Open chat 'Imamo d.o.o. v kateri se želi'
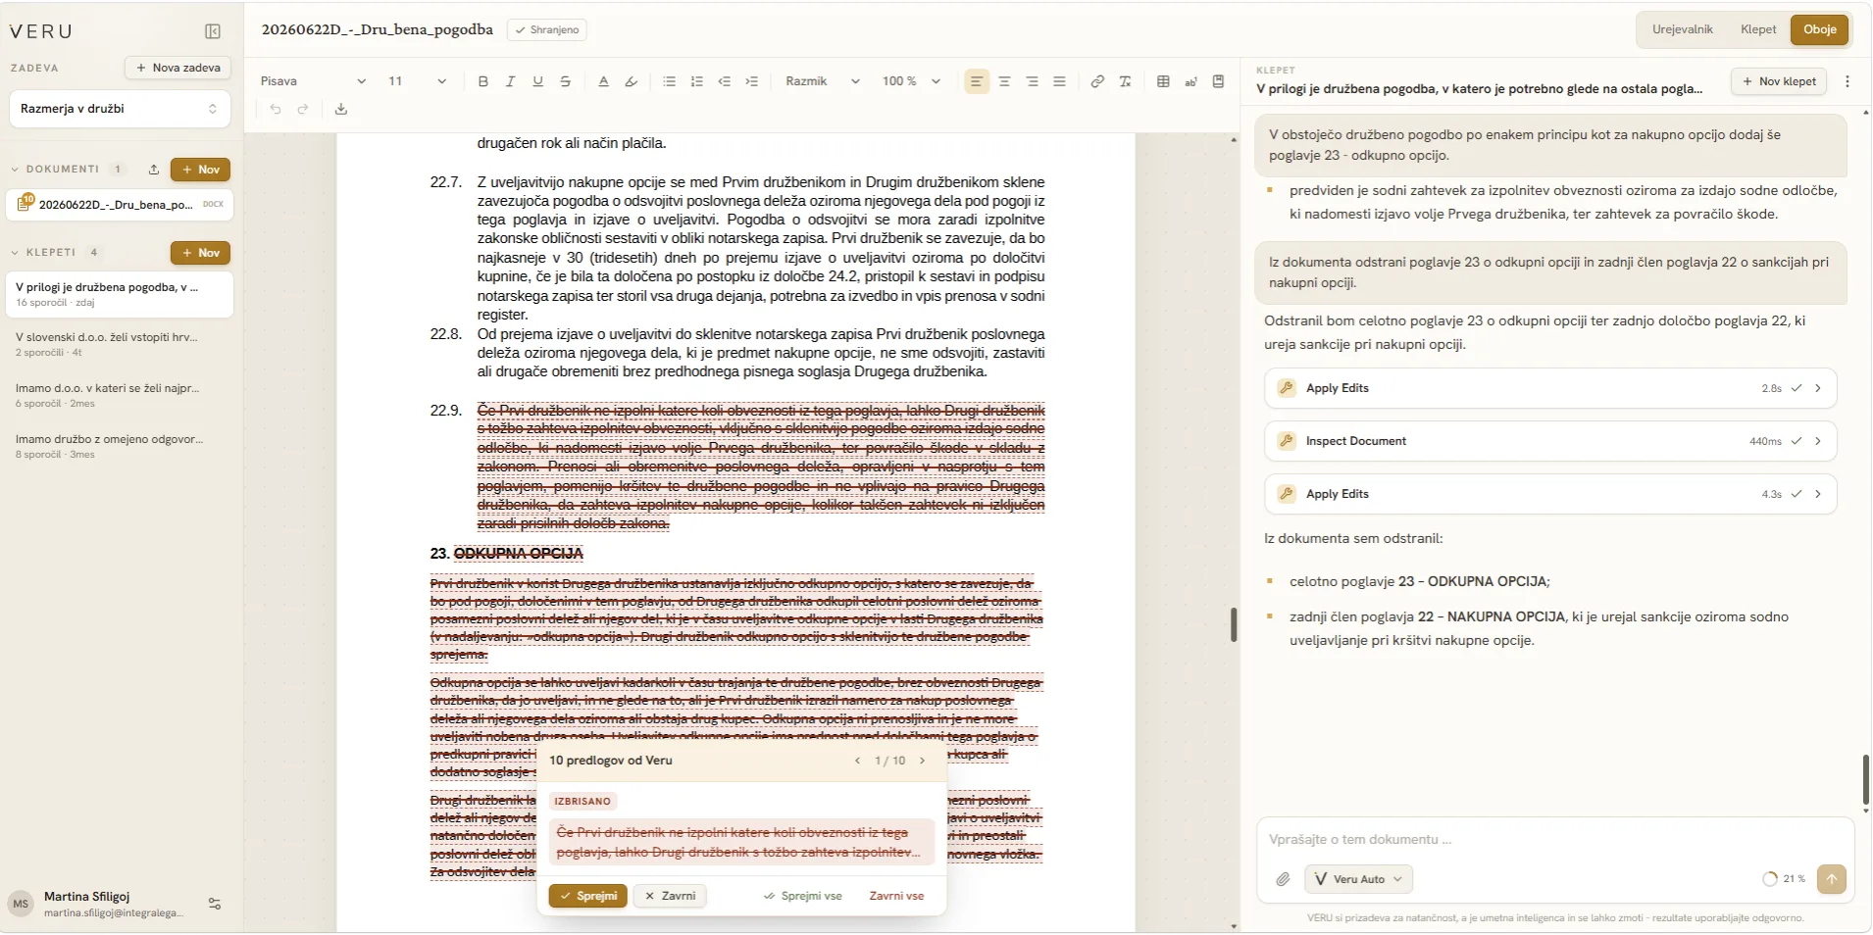Screen dimensions: 1873x935 coord(120,395)
